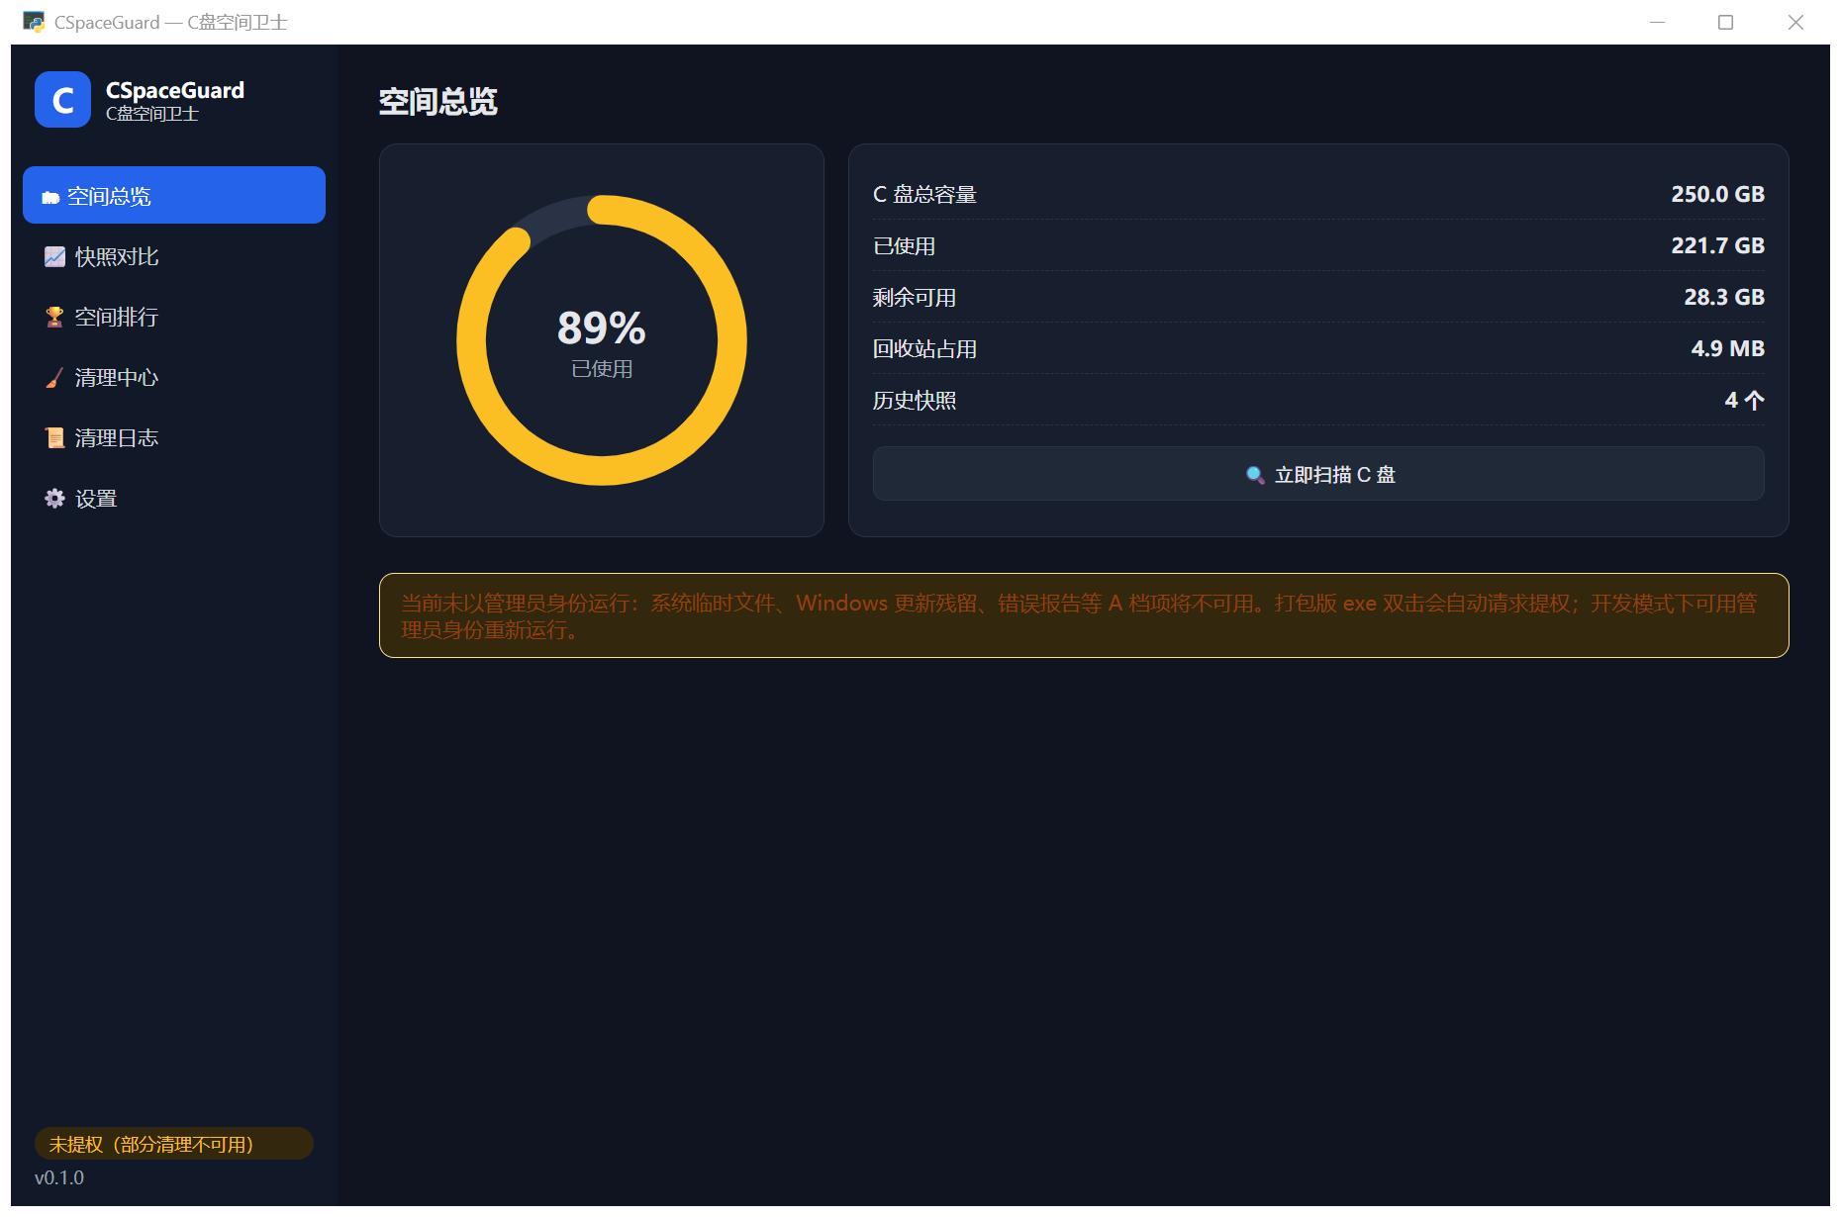Click the C 盘总容量 label
The height and width of the screenshot is (1217, 1841).
(924, 194)
